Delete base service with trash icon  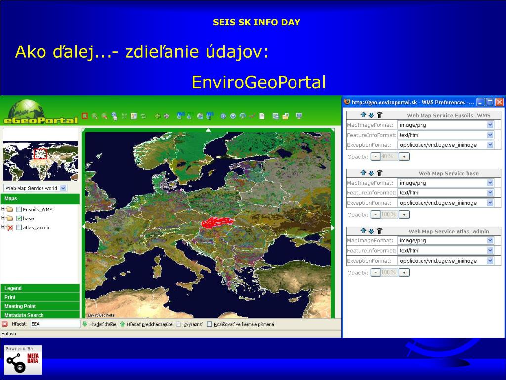[379, 173]
